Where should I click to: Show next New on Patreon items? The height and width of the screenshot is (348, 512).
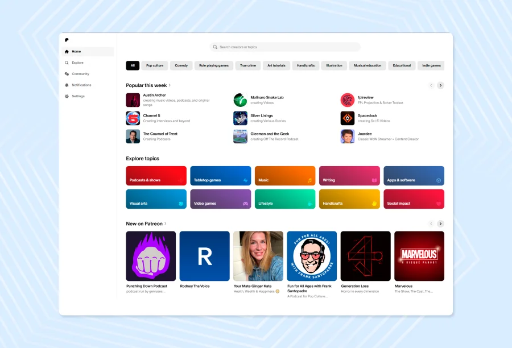(440, 223)
